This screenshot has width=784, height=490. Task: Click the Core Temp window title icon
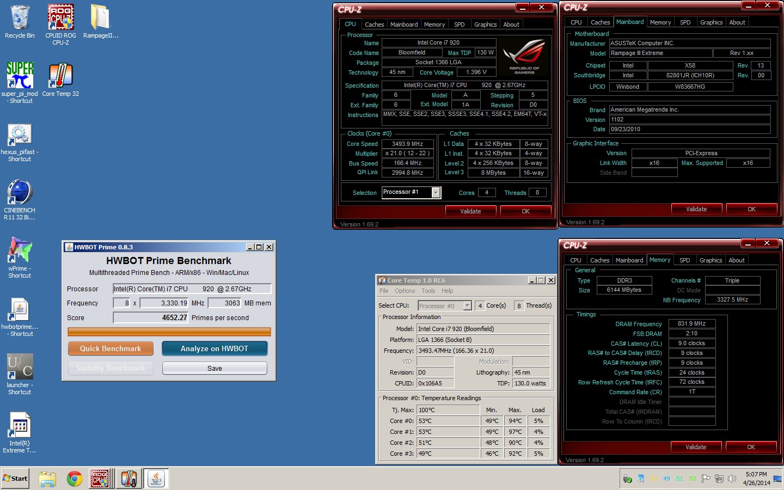[x=382, y=280]
